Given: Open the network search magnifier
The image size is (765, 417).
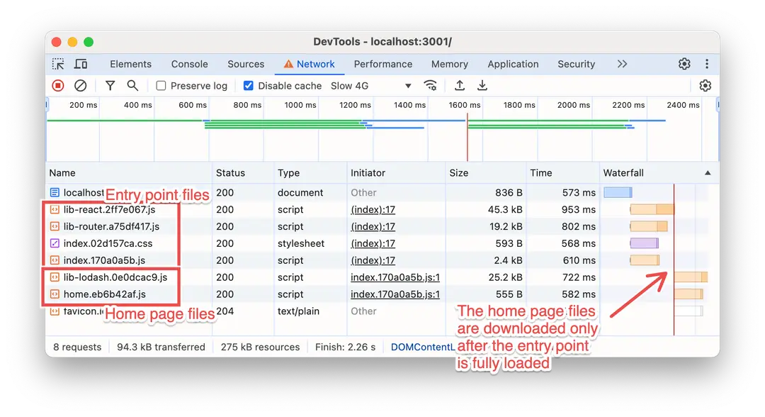Looking at the screenshot, I should (x=132, y=86).
